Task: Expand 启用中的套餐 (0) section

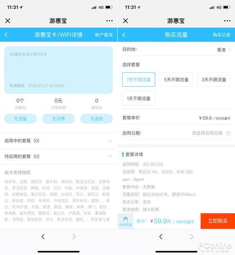Action: pyautogui.click(x=59, y=141)
